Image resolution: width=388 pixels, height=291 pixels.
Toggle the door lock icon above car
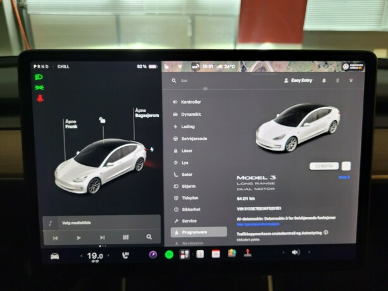[102, 120]
